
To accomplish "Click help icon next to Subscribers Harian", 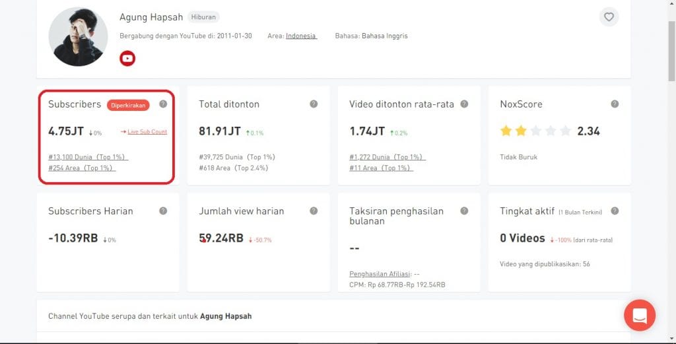I will (163, 211).
